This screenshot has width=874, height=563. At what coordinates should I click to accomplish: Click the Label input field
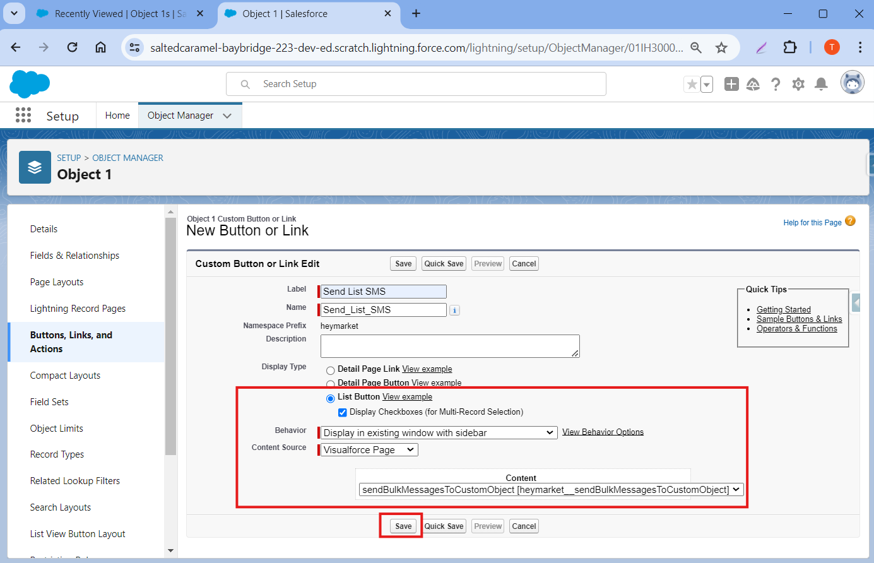click(x=383, y=291)
